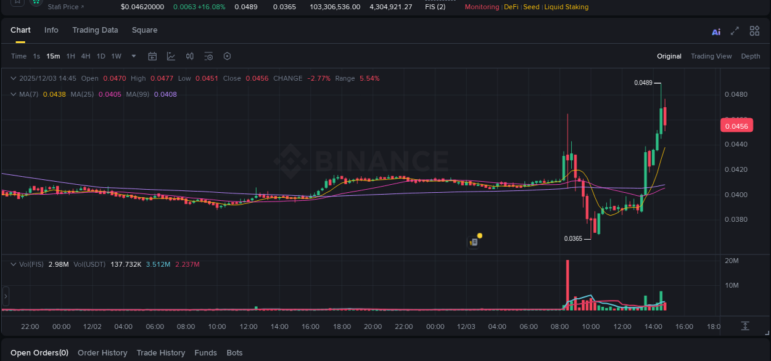The height and width of the screenshot is (361, 771).
Task: Expand the chart to fullscreen
Action: 735,31
